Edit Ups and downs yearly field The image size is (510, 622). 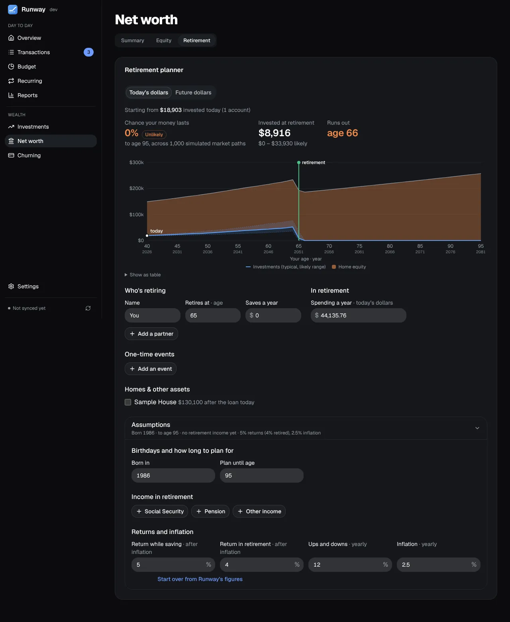350,565
